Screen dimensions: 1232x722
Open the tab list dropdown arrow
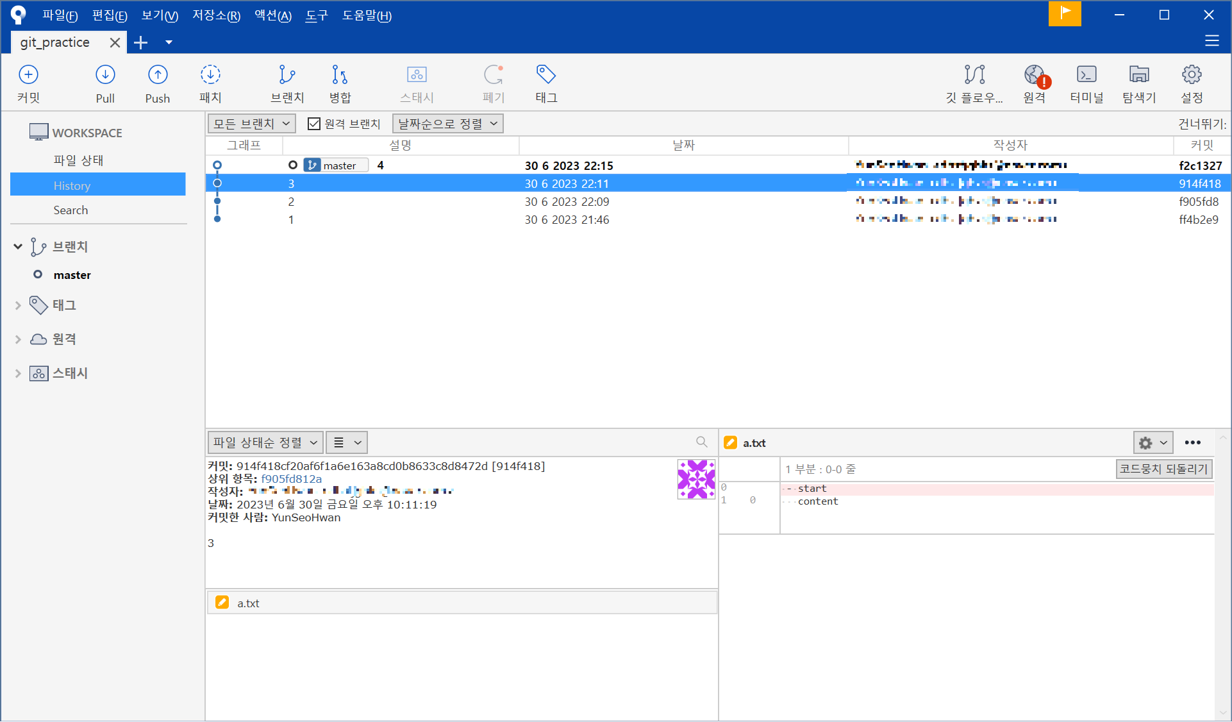169,42
